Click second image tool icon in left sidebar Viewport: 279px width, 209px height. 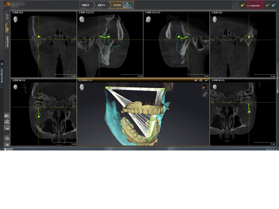(7, 121)
